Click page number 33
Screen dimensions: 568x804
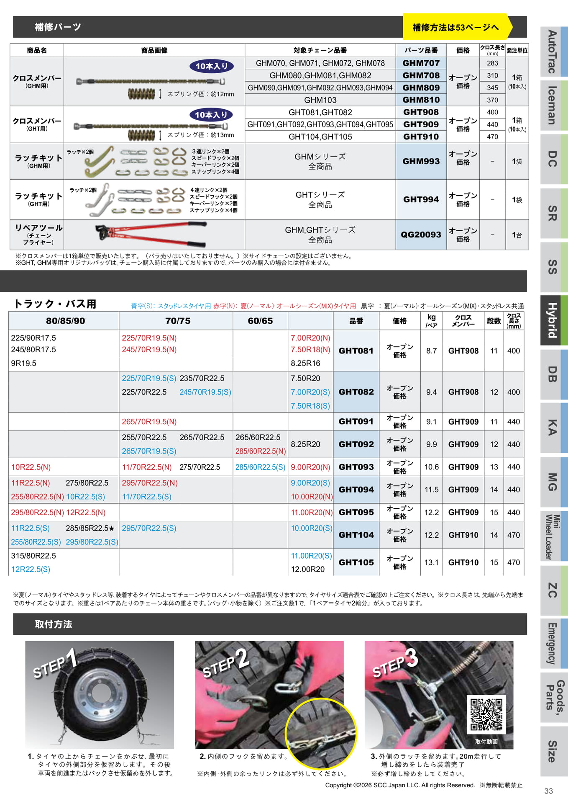[549, 791]
